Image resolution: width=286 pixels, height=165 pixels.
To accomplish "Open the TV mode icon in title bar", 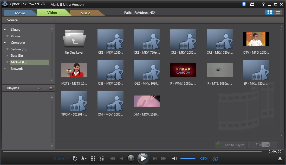I will [252, 4].
